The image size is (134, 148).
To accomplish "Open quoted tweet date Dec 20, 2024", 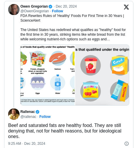I will 66,6.
